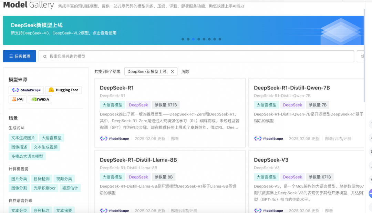Click 部署 label on the DeepSeek-R1 card
This screenshot has height=213, width=372.
coord(175,139)
